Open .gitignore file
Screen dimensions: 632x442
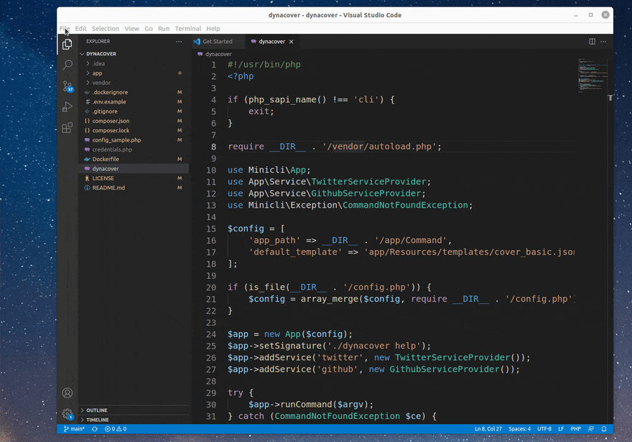click(x=134, y=111)
